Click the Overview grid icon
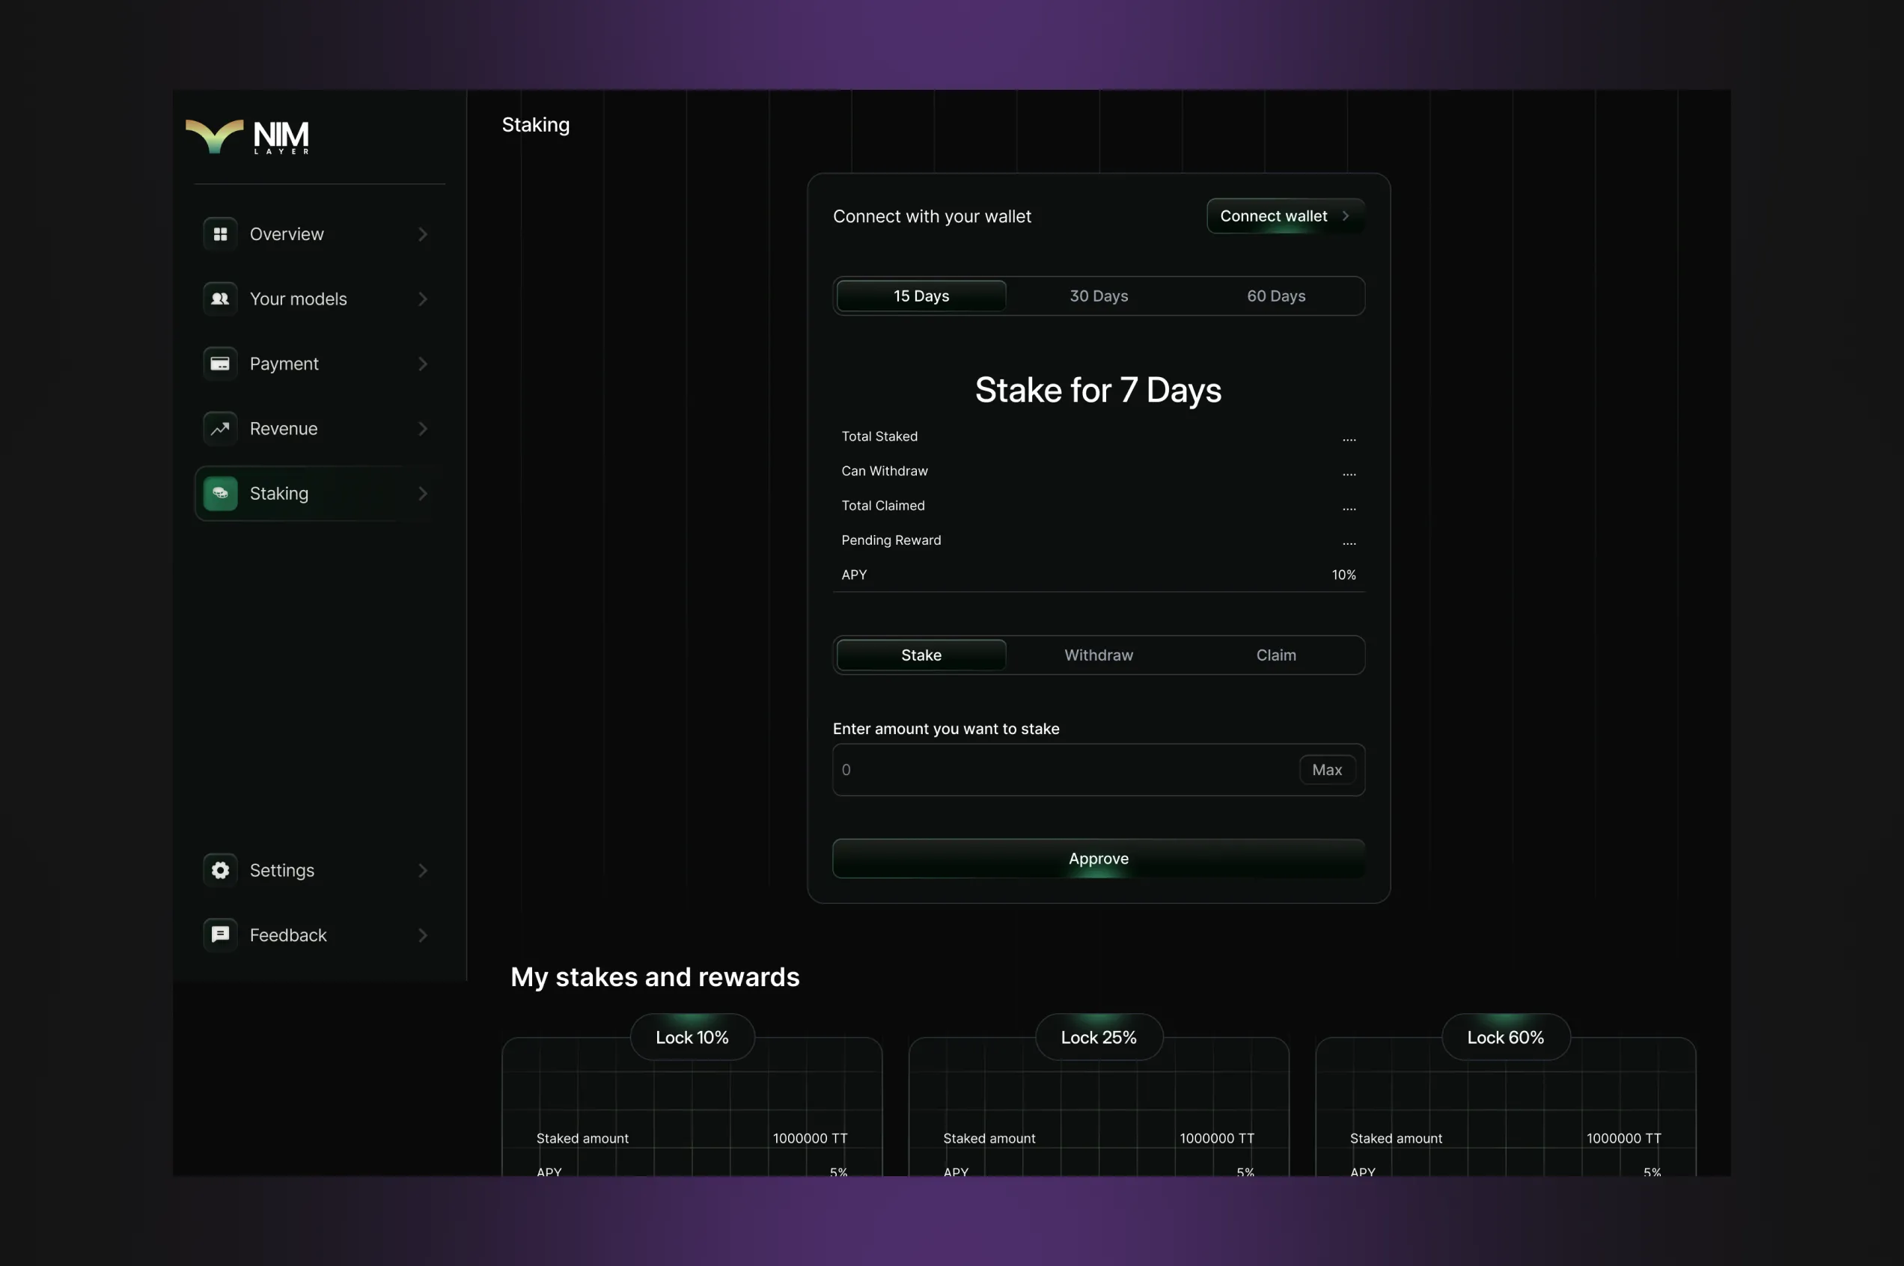1904x1266 pixels. (219, 234)
